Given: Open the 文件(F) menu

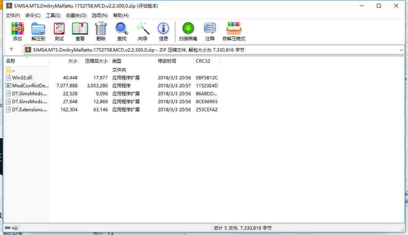Looking at the screenshot, I should pos(13,15).
